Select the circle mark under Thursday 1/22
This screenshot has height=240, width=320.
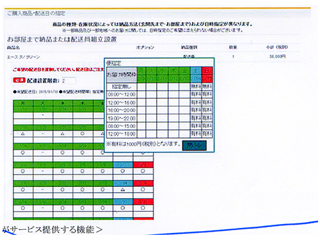pos(83,134)
